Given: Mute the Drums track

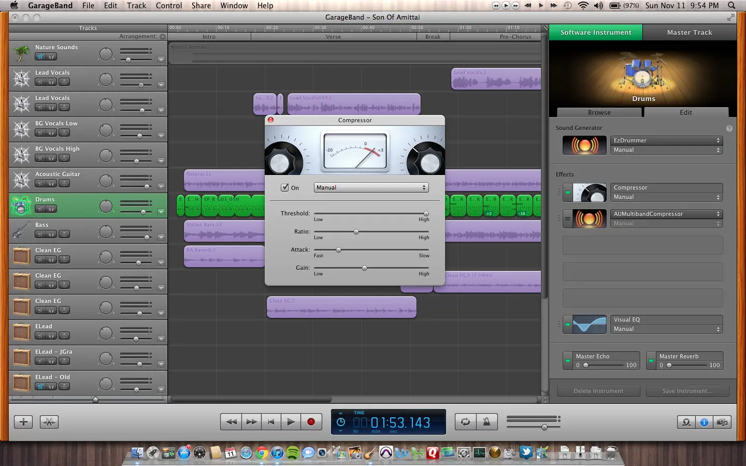Looking at the screenshot, I should click(x=40, y=209).
